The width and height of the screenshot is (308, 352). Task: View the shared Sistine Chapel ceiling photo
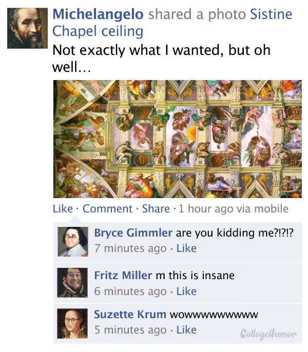click(x=178, y=139)
